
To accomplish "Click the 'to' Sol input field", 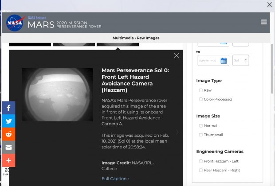I will 240,60.
